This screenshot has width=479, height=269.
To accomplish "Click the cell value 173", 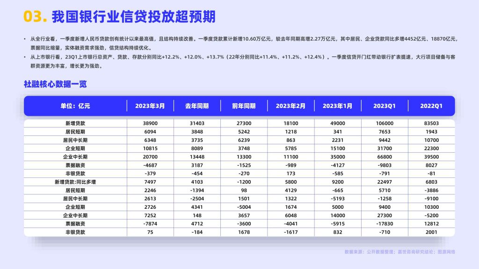I will coord(291,174).
